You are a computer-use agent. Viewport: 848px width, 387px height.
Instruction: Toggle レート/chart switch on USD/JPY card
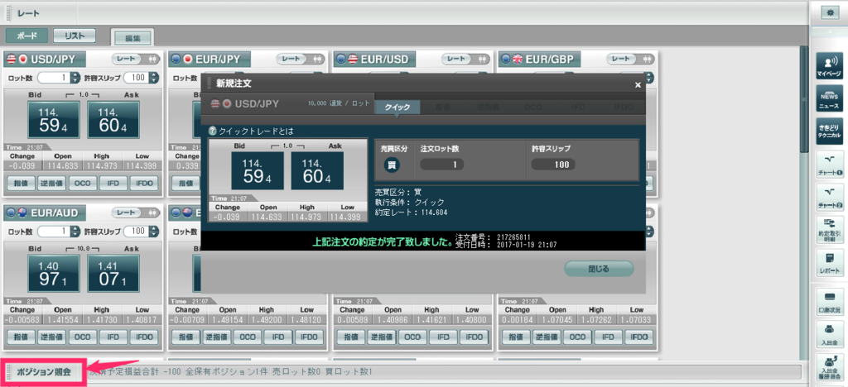point(136,58)
